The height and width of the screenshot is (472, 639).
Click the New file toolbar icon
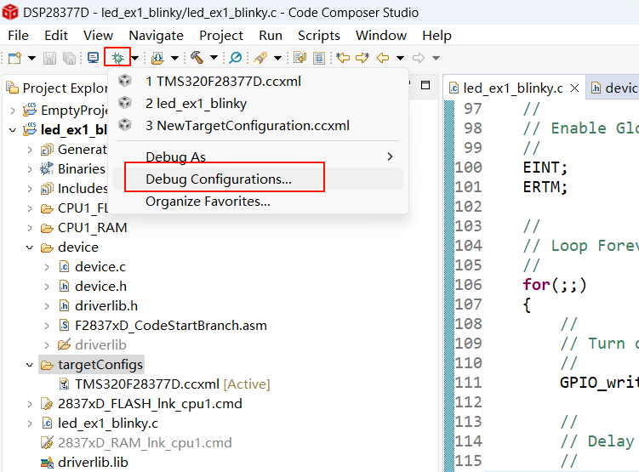click(14, 58)
